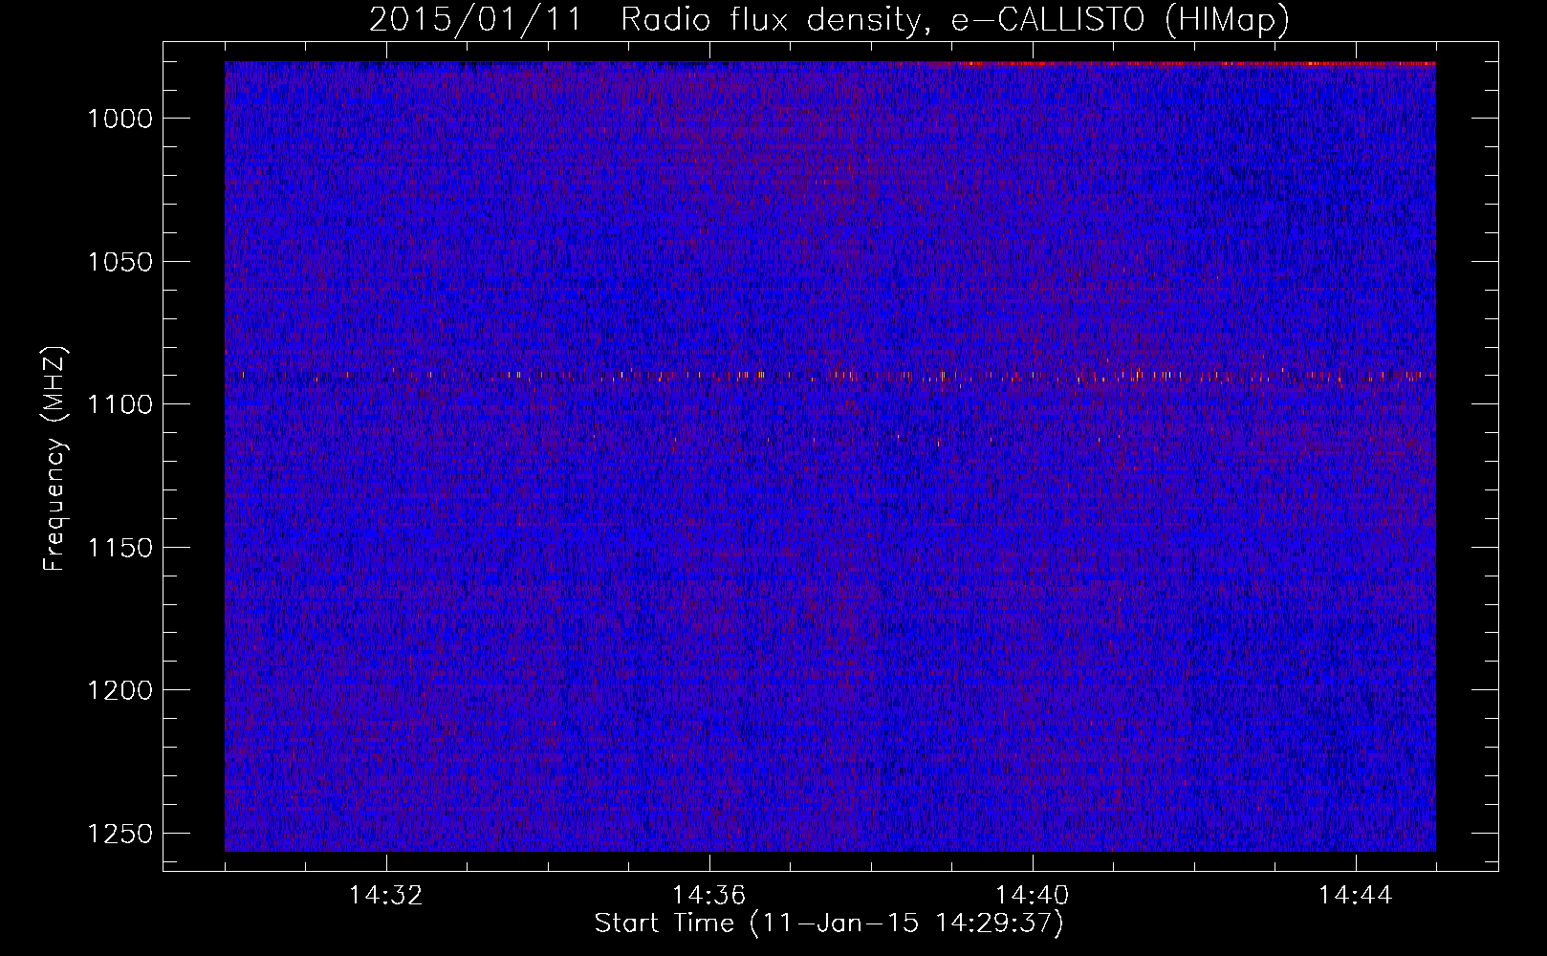Screen dimensions: 1547x956
Task: Click the 14:40 time tick label
Action: pos(1033,896)
